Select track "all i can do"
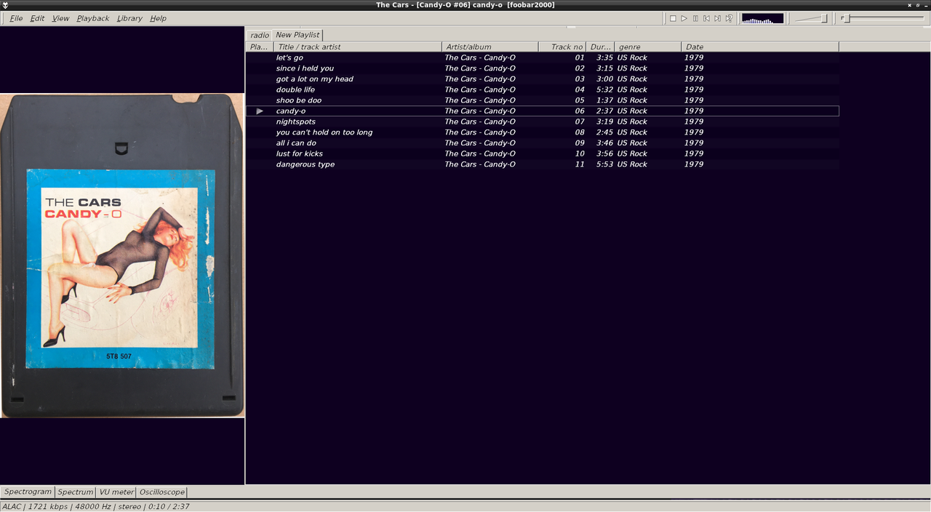This screenshot has width=931, height=512. [x=543, y=143]
